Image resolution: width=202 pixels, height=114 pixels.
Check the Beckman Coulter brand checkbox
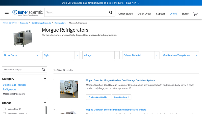4,113
